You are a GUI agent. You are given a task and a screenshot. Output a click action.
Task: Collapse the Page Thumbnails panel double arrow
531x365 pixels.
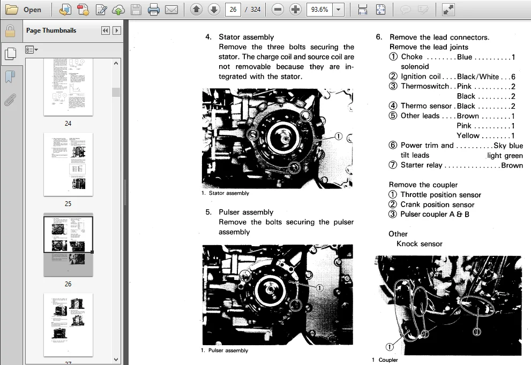coord(106,31)
